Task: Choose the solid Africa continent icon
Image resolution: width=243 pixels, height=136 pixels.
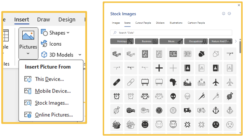Action: (x=173, y=82)
